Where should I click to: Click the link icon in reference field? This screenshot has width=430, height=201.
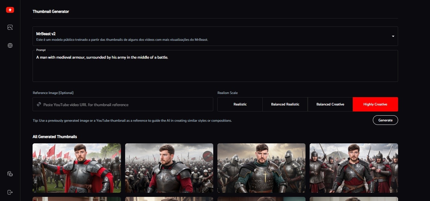pos(39,104)
